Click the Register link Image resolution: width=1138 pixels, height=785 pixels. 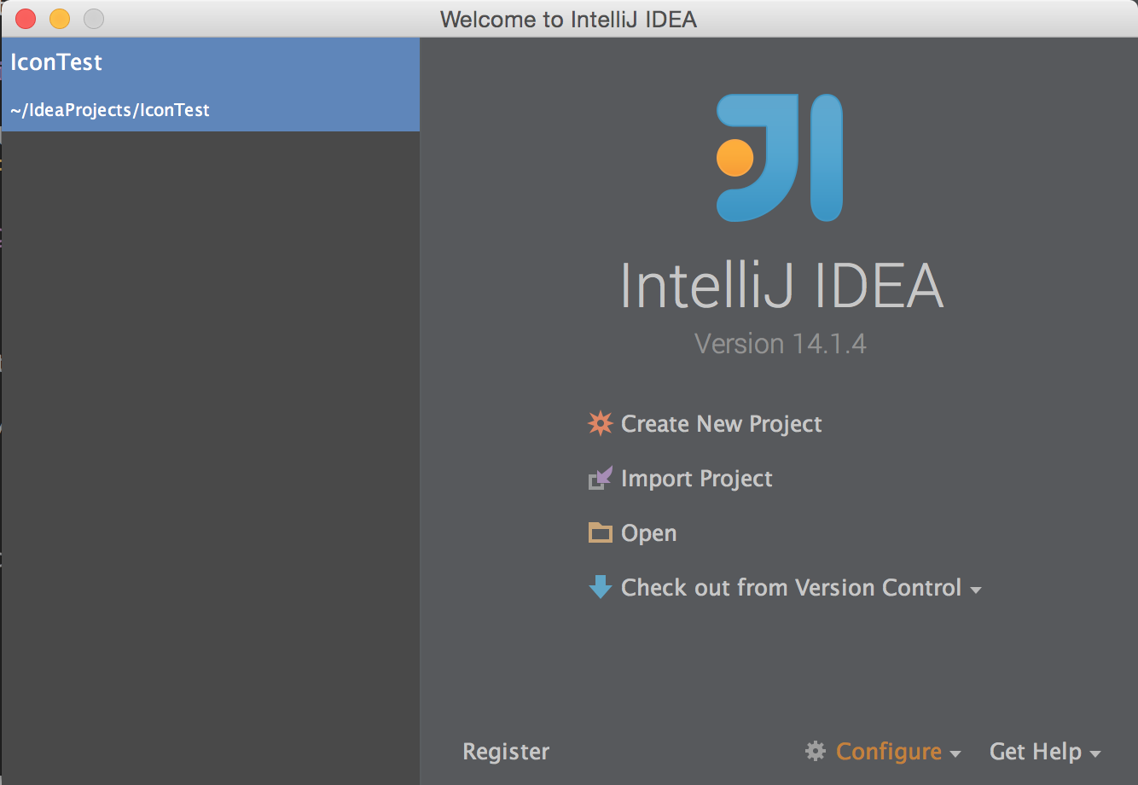506,752
